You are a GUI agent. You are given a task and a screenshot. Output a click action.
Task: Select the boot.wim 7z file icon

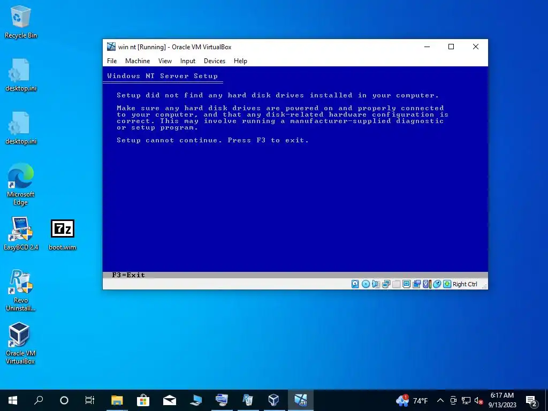pyautogui.click(x=63, y=235)
